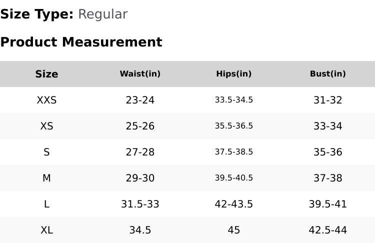Image resolution: width=375 pixels, height=243 pixels.
Task: Click the Product Measurement heading
Action: pos(81,42)
